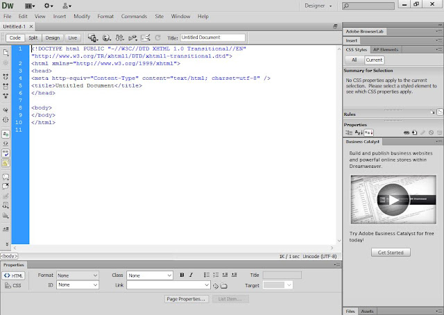Image resolution: width=444 pixels, height=315 pixels.
Task: Toggle Live view
Action: point(72,37)
